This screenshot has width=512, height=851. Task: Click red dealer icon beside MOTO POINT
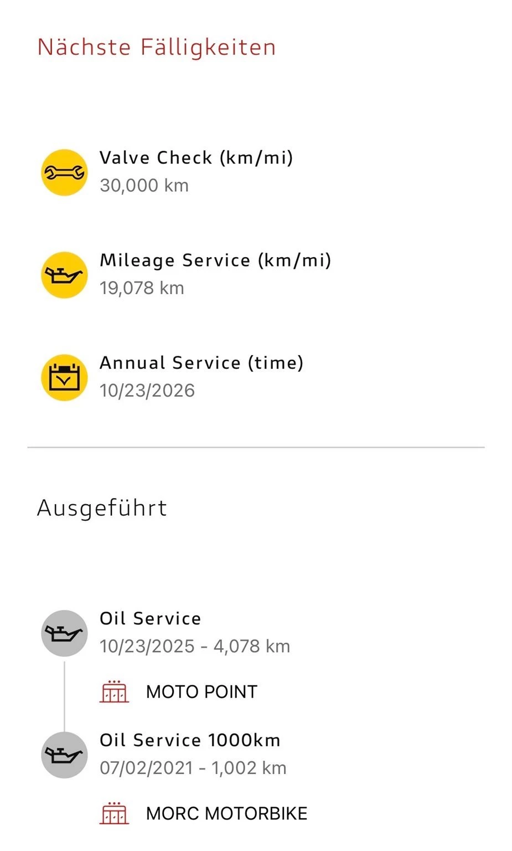[x=114, y=691]
